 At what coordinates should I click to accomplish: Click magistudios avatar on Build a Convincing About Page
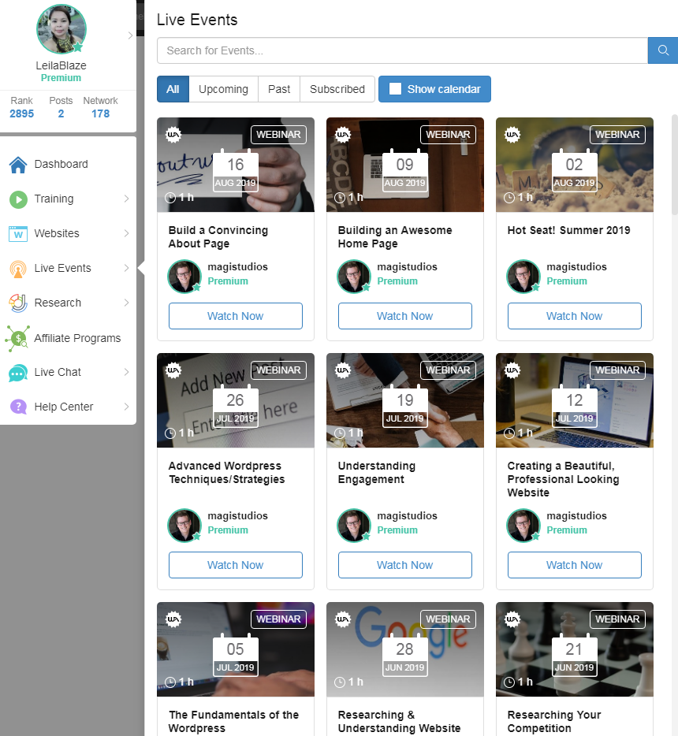[x=184, y=276]
